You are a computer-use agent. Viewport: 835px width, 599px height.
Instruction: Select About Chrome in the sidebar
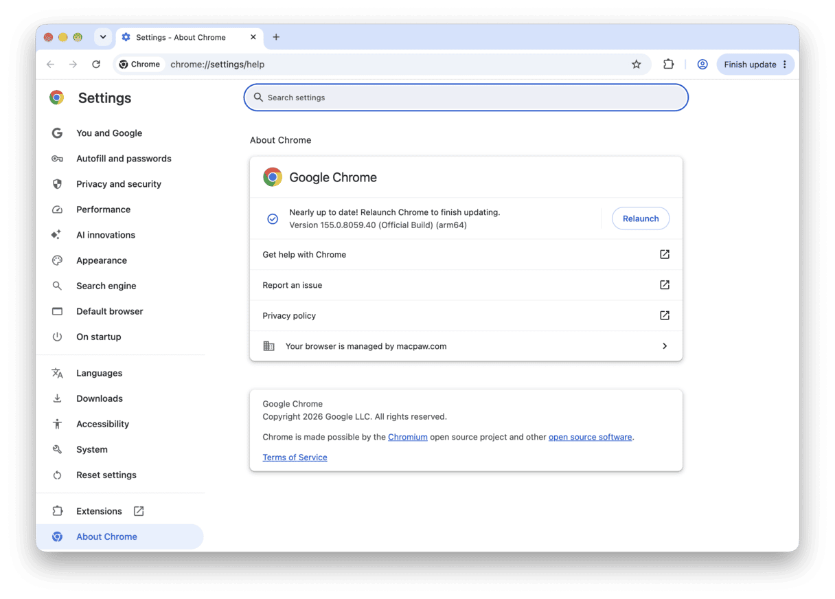point(119,536)
